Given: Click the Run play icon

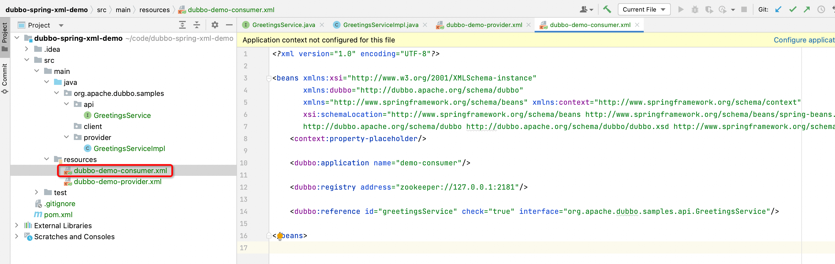Looking at the screenshot, I should pos(681,9).
